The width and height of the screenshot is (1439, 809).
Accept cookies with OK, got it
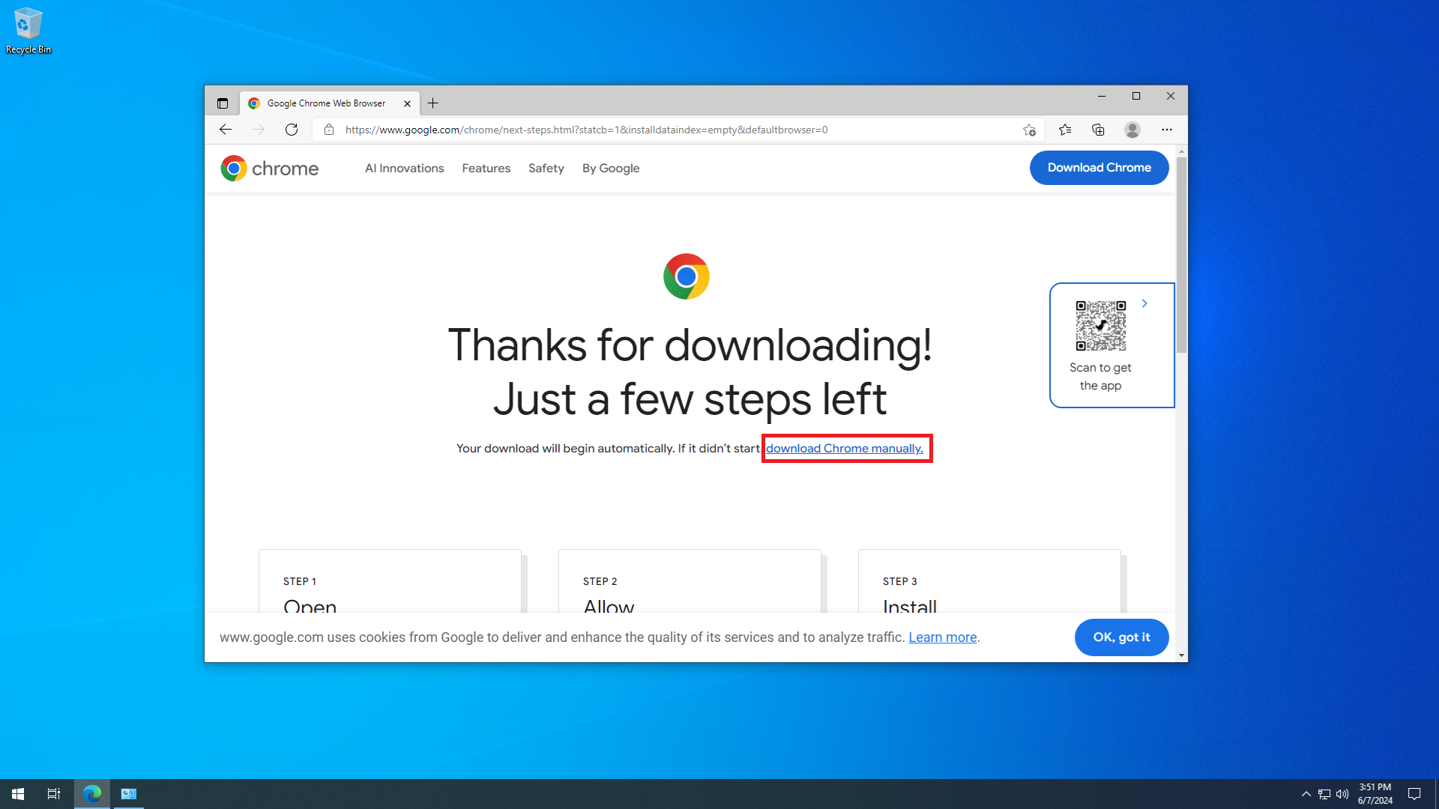1122,637
